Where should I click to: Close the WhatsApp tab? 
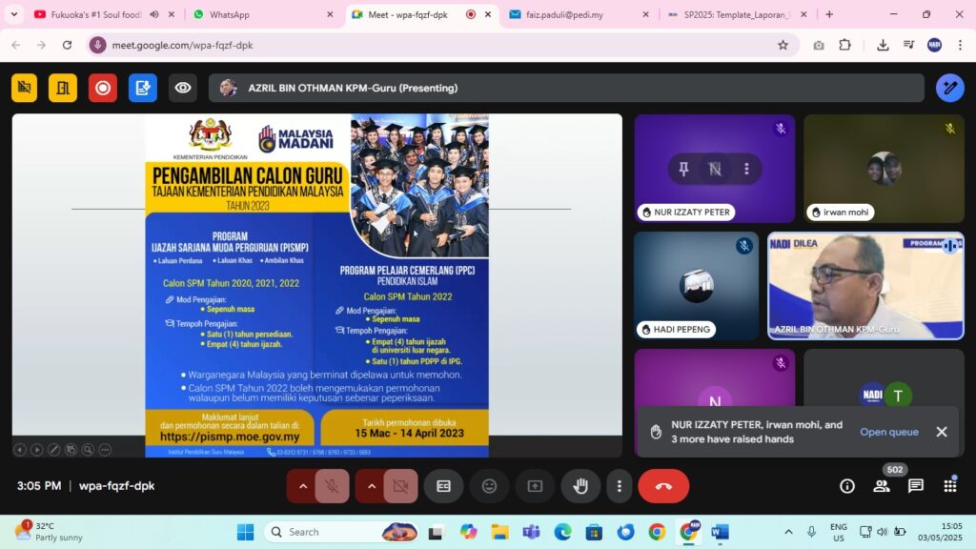(x=330, y=14)
